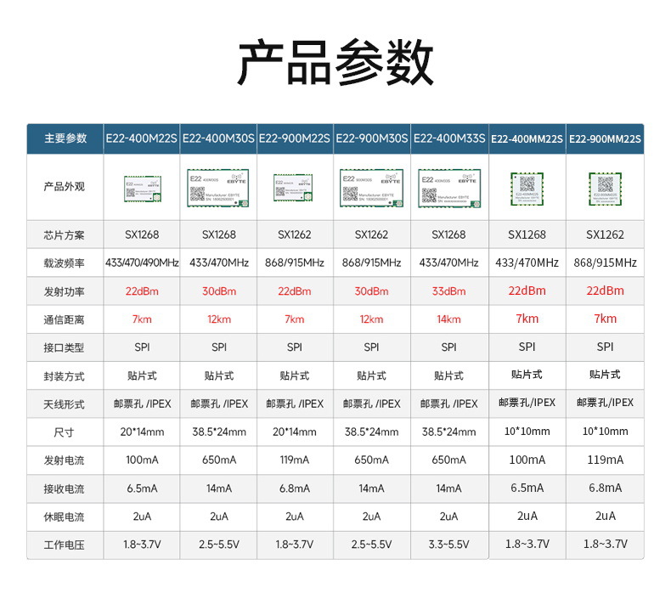The image size is (671, 593).
Task: Click SX1262 chip cell under E22-900MM22S
Action: (605, 234)
